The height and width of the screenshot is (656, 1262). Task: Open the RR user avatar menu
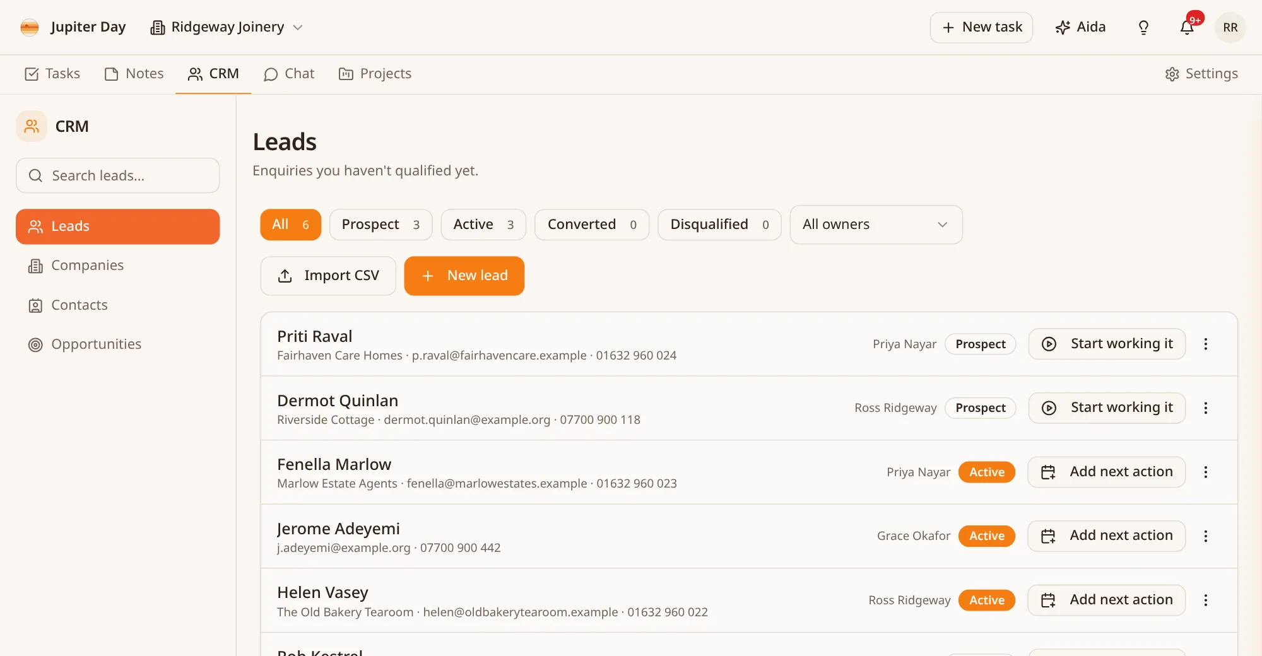pyautogui.click(x=1230, y=27)
